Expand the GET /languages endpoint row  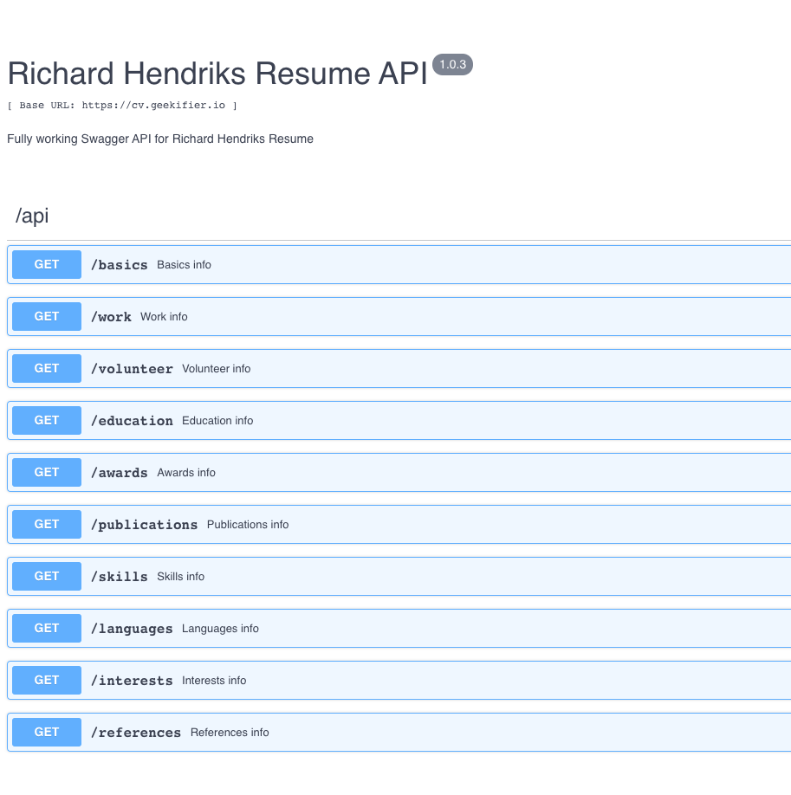pyautogui.click(x=399, y=628)
